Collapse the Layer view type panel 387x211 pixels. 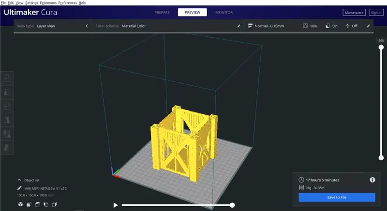click(x=87, y=26)
